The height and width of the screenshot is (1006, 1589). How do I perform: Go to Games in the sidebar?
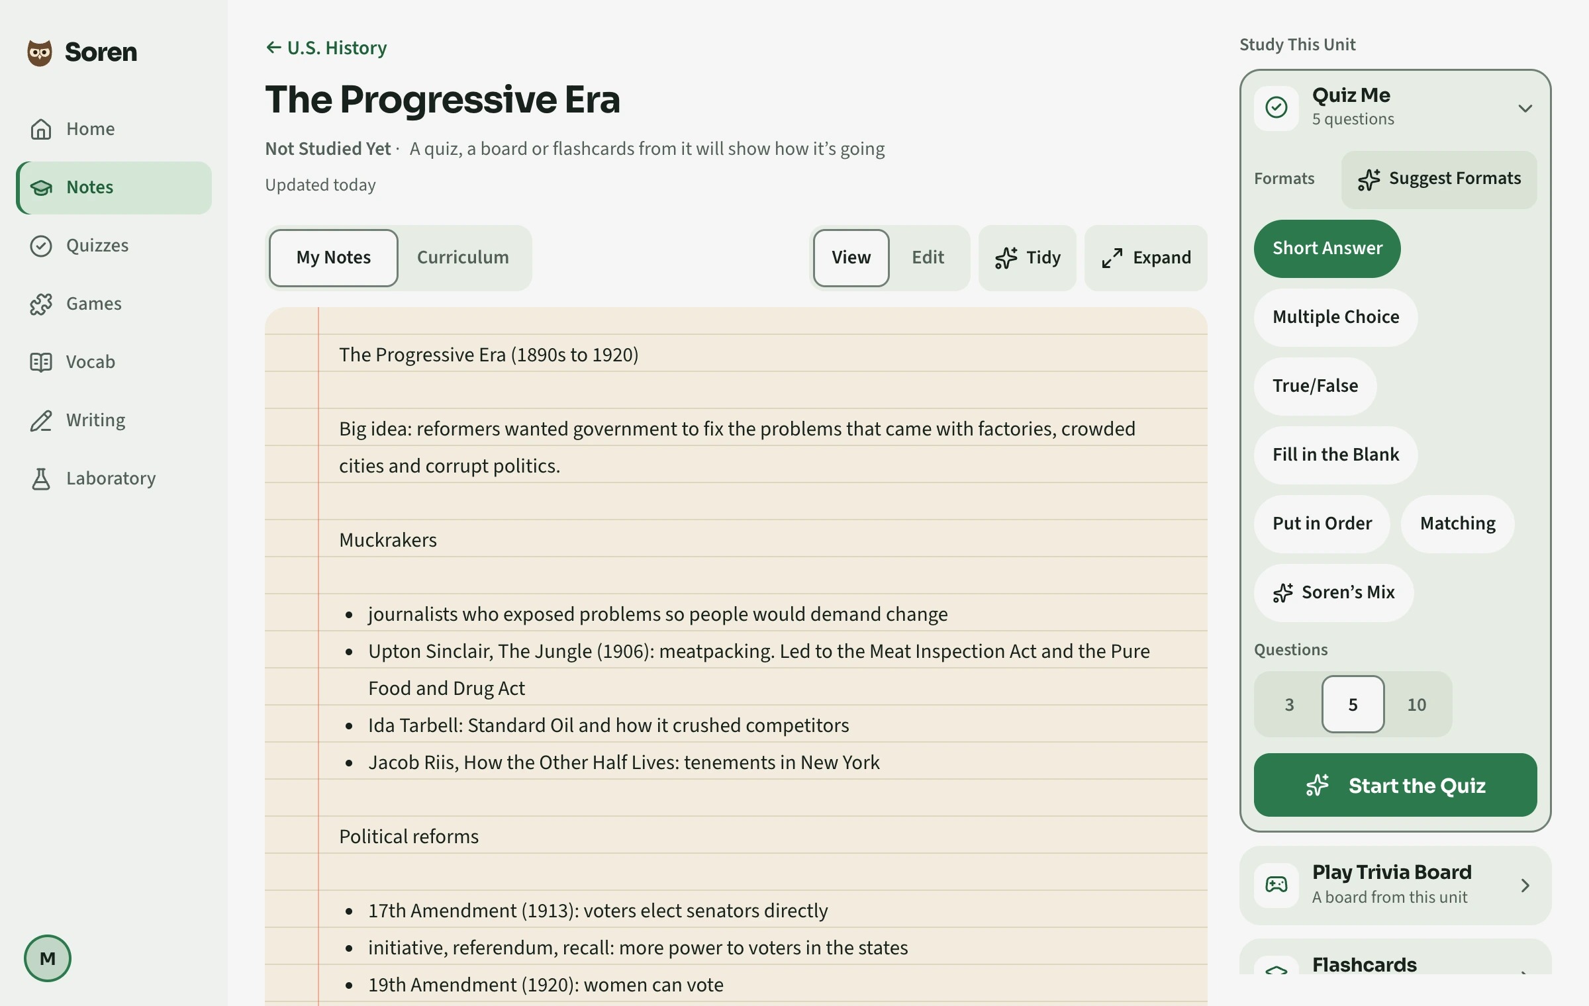pos(114,304)
